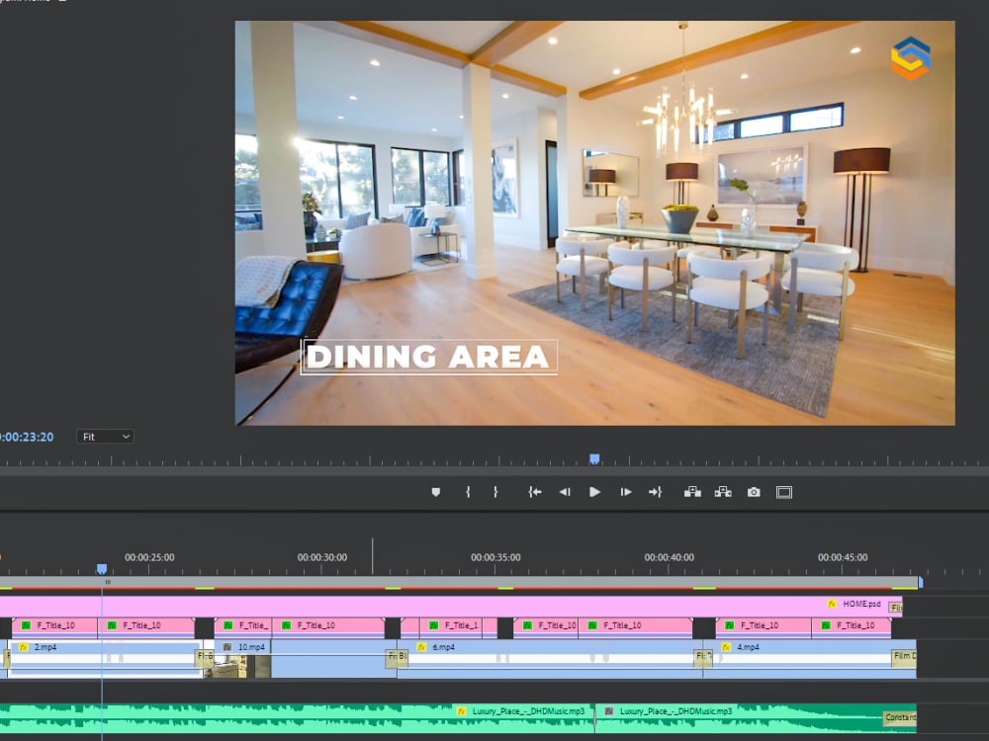Toggle the Comparison View button
The height and width of the screenshot is (741, 989).
(x=784, y=492)
